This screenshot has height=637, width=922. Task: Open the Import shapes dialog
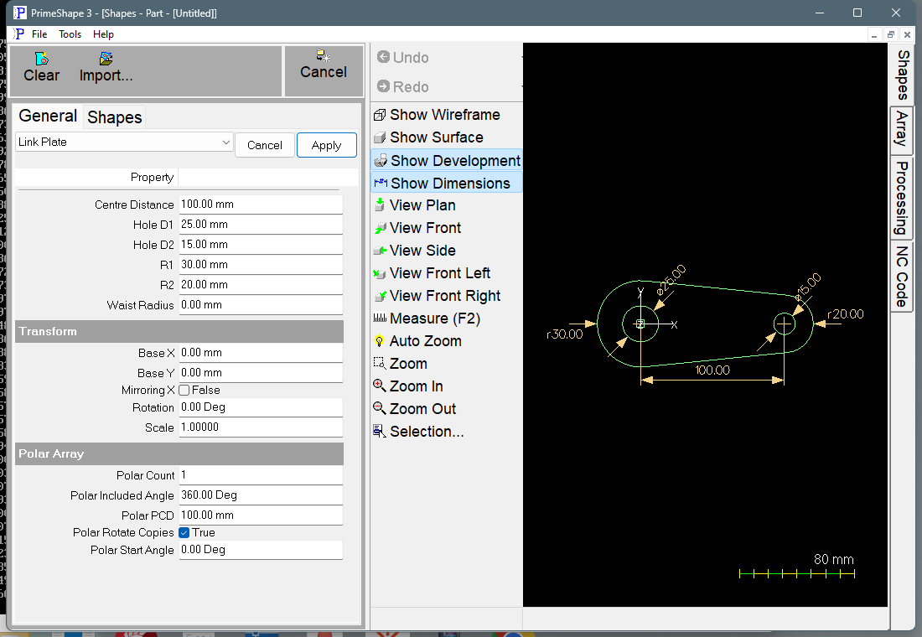pos(106,67)
